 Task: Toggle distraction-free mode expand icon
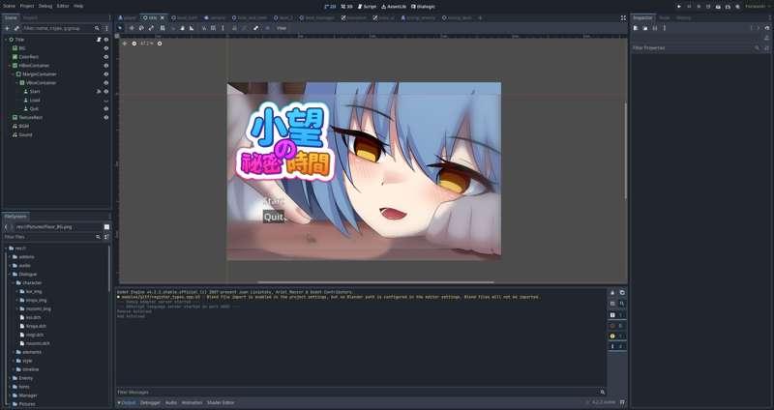click(623, 17)
